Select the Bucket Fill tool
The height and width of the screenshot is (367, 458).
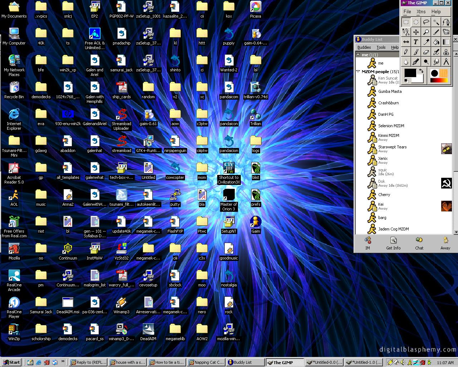[x=436, y=42]
